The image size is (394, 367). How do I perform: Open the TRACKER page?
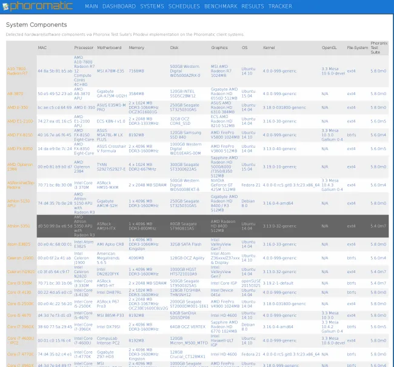point(280,6)
